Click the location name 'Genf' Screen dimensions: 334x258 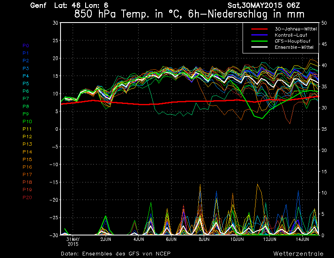point(38,5)
